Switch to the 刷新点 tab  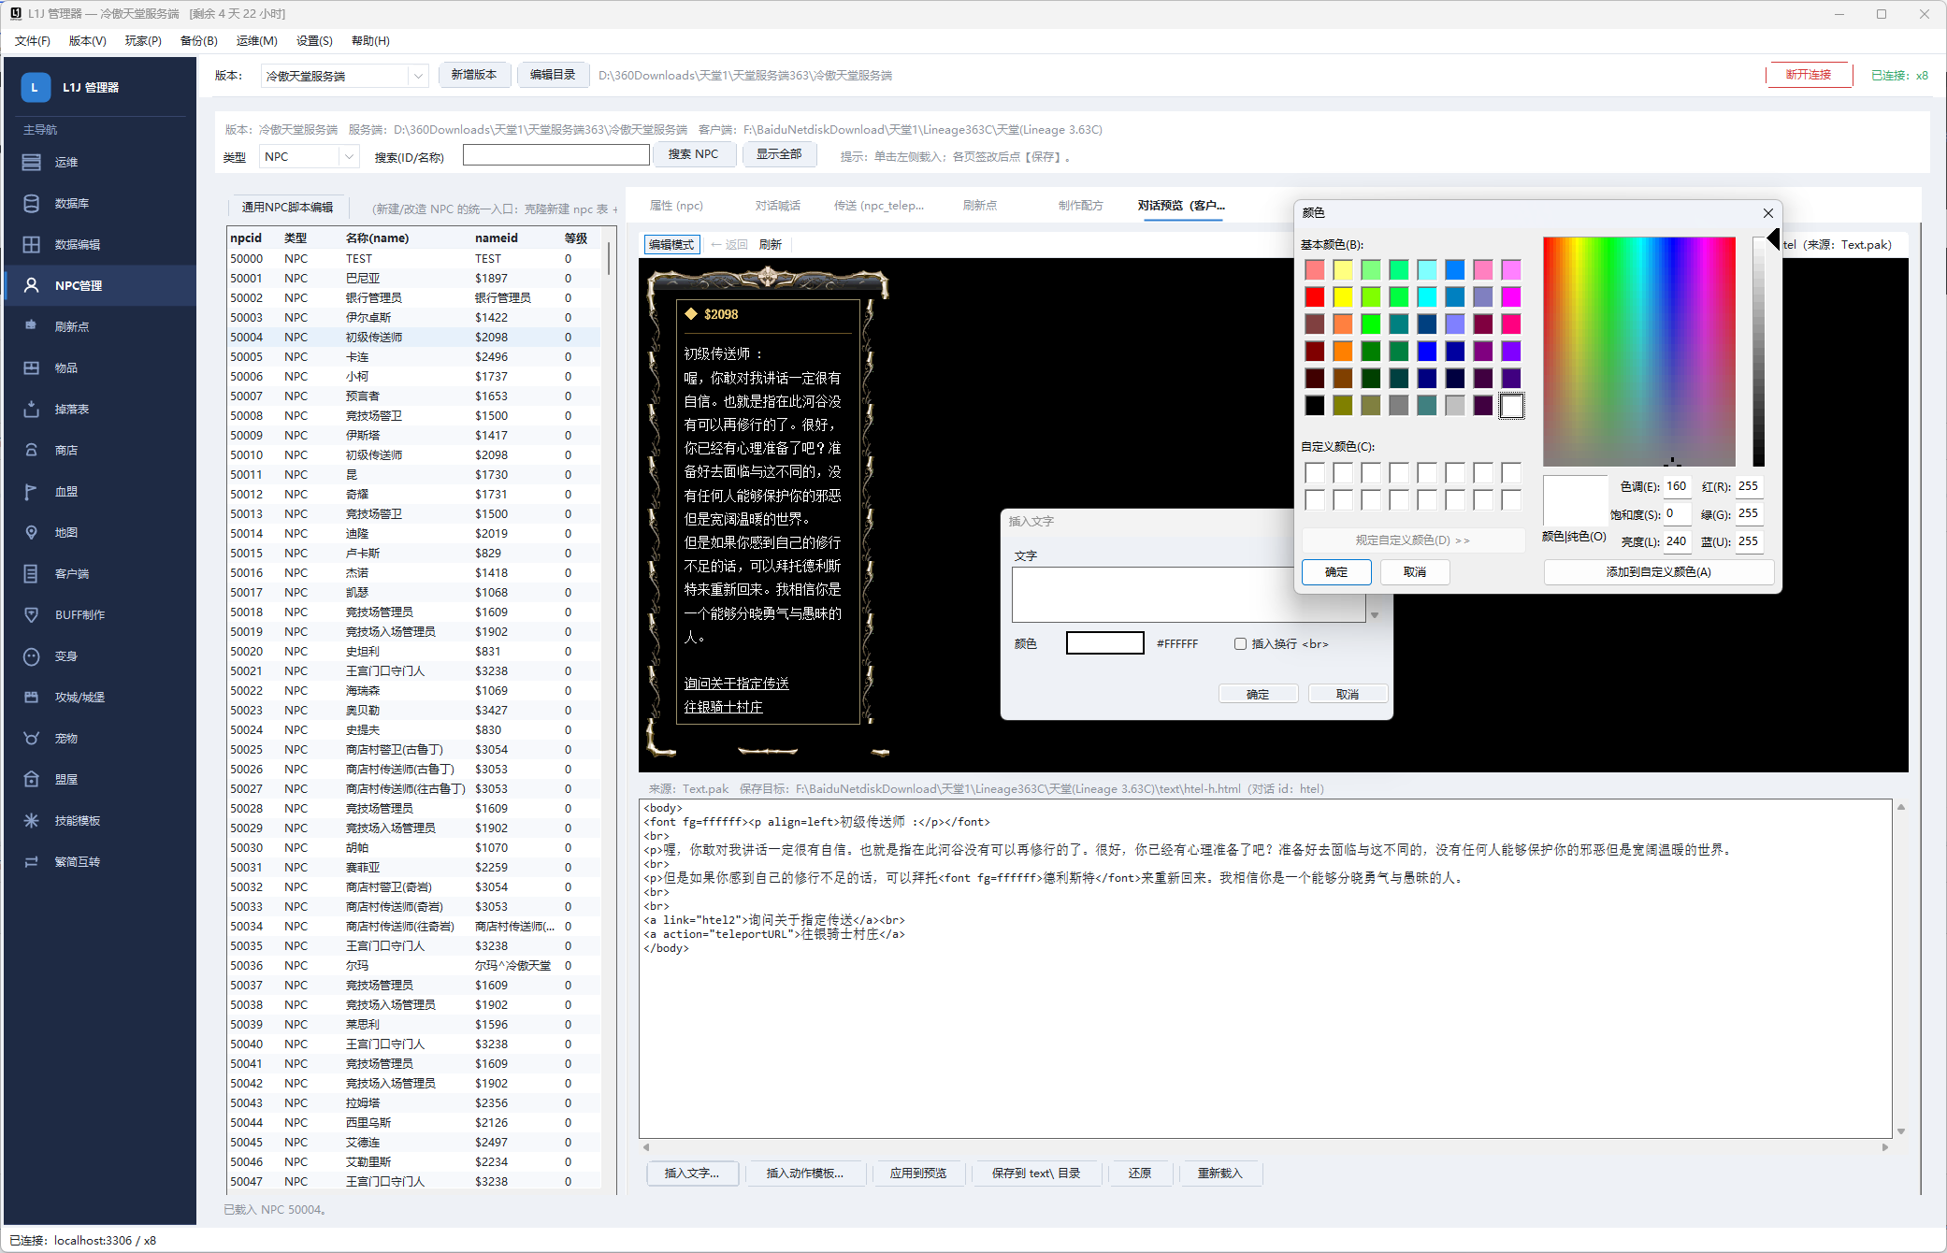979,205
